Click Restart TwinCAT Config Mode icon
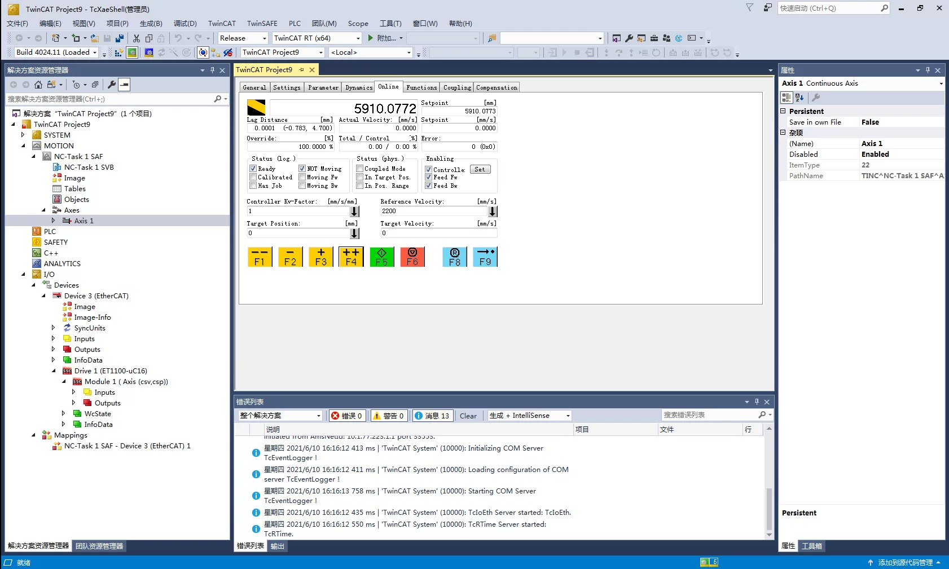949x569 pixels. [x=149, y=52]
